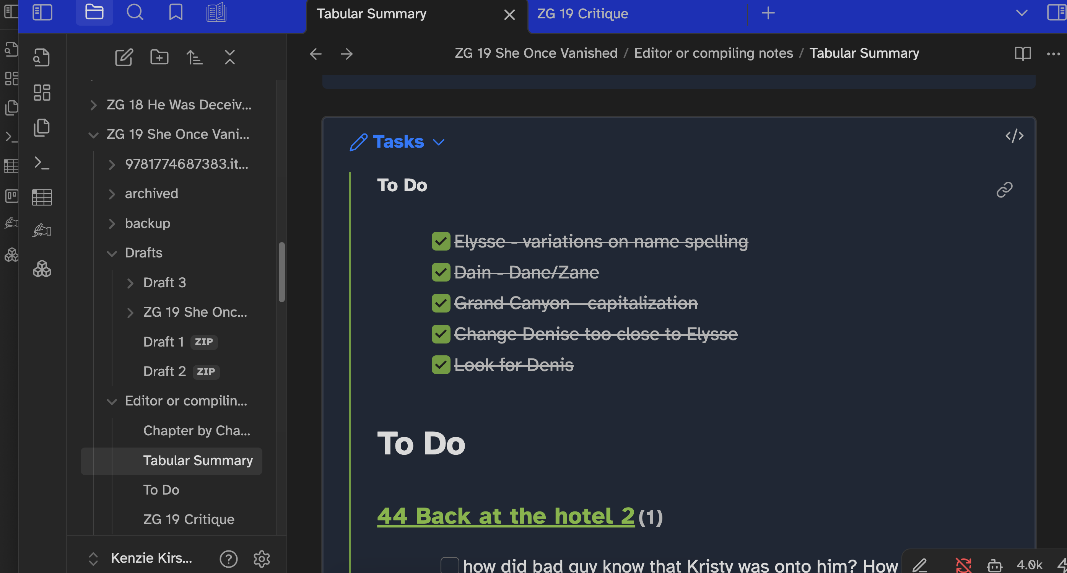
Task: Click the robot AI icon in the status bar
Action: pyautogui.click(x=994, y=564)
